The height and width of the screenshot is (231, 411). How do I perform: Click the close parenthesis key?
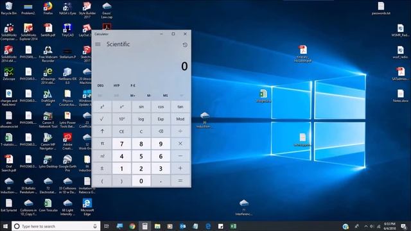pyautogui.click(x=121, y=181)
